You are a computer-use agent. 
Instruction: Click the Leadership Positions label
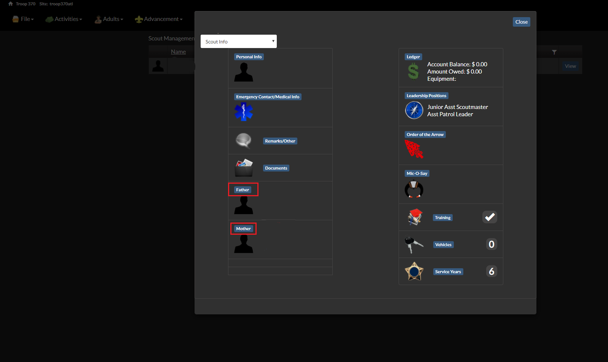point(426,96)
